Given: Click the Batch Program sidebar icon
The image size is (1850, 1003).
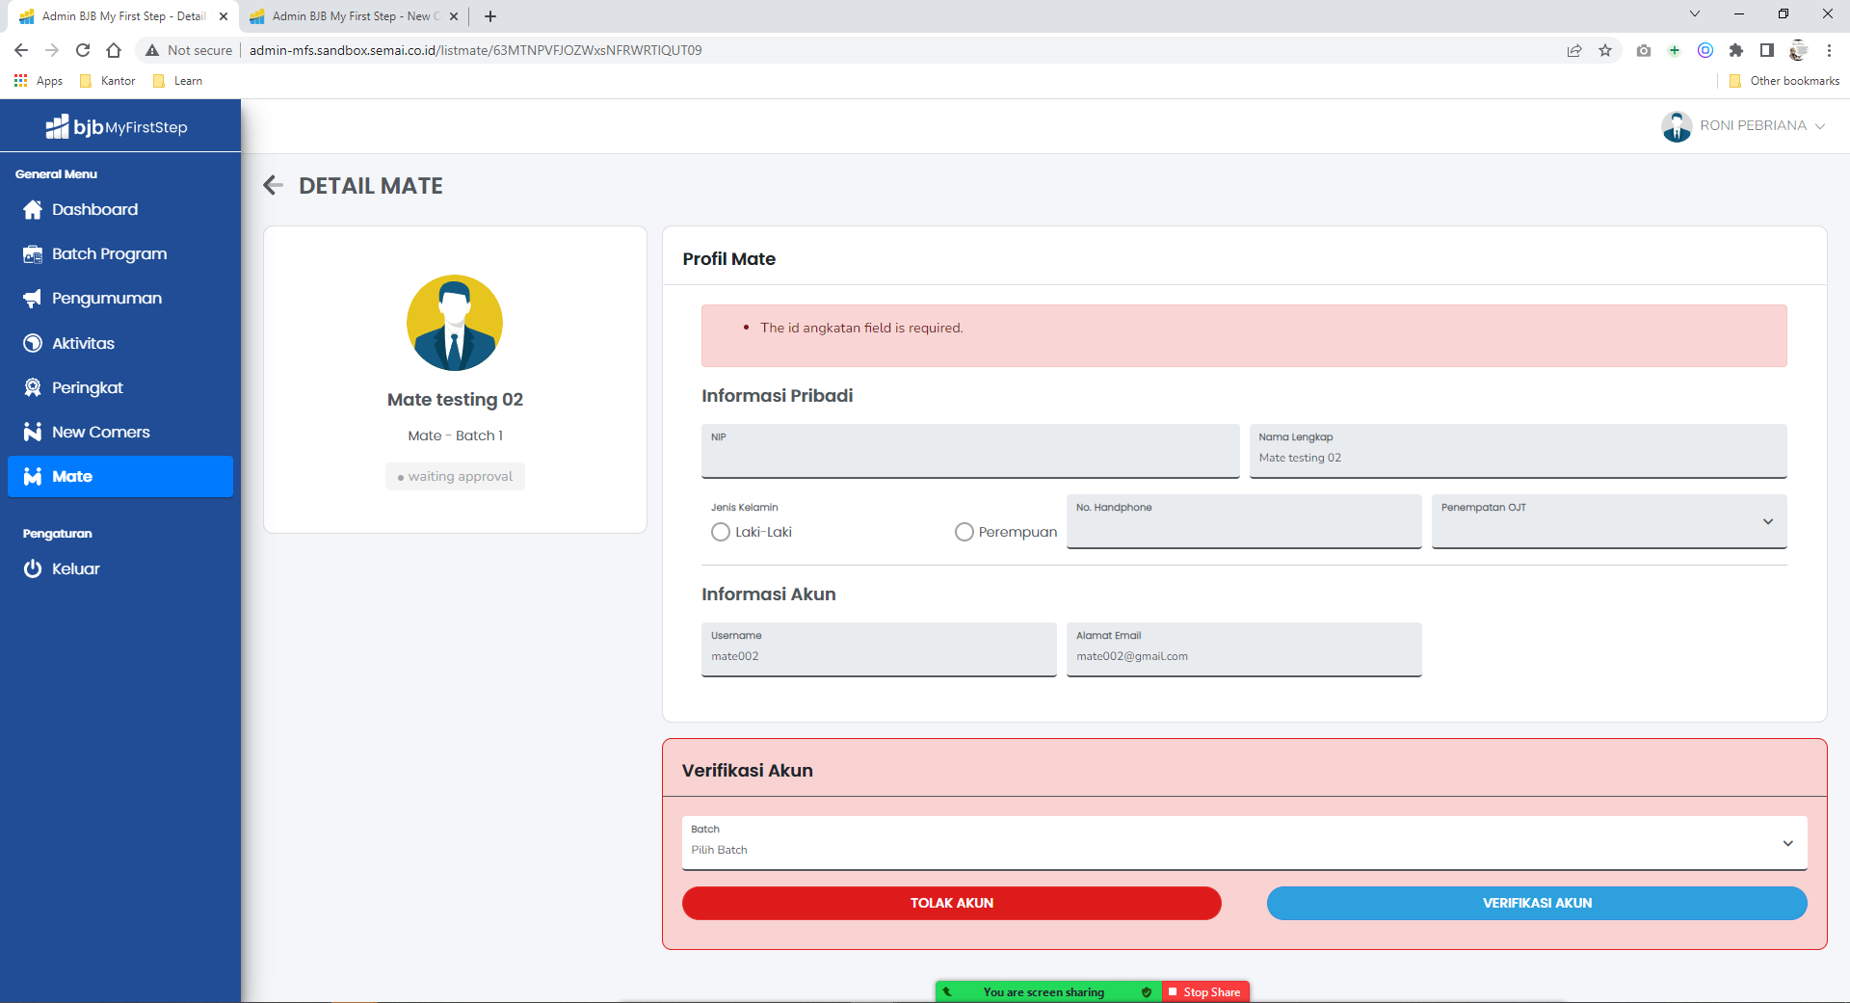Looking at the screenshot, I should click(33, 254).
